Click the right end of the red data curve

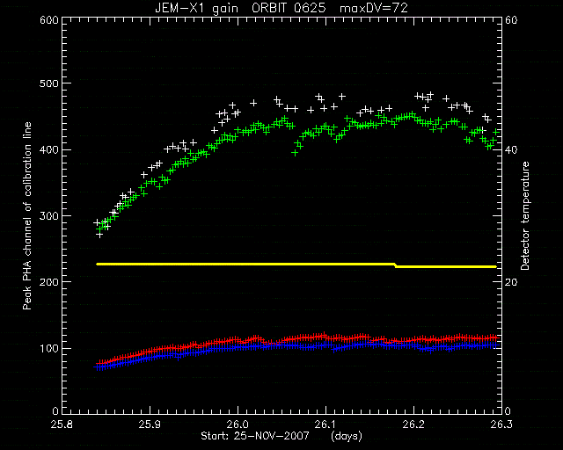496,337
